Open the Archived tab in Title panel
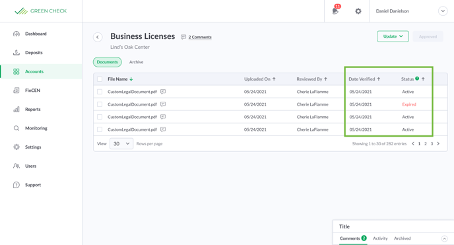Image resolution: width=454 pixels, height=245 pixels. coord(402,238)
